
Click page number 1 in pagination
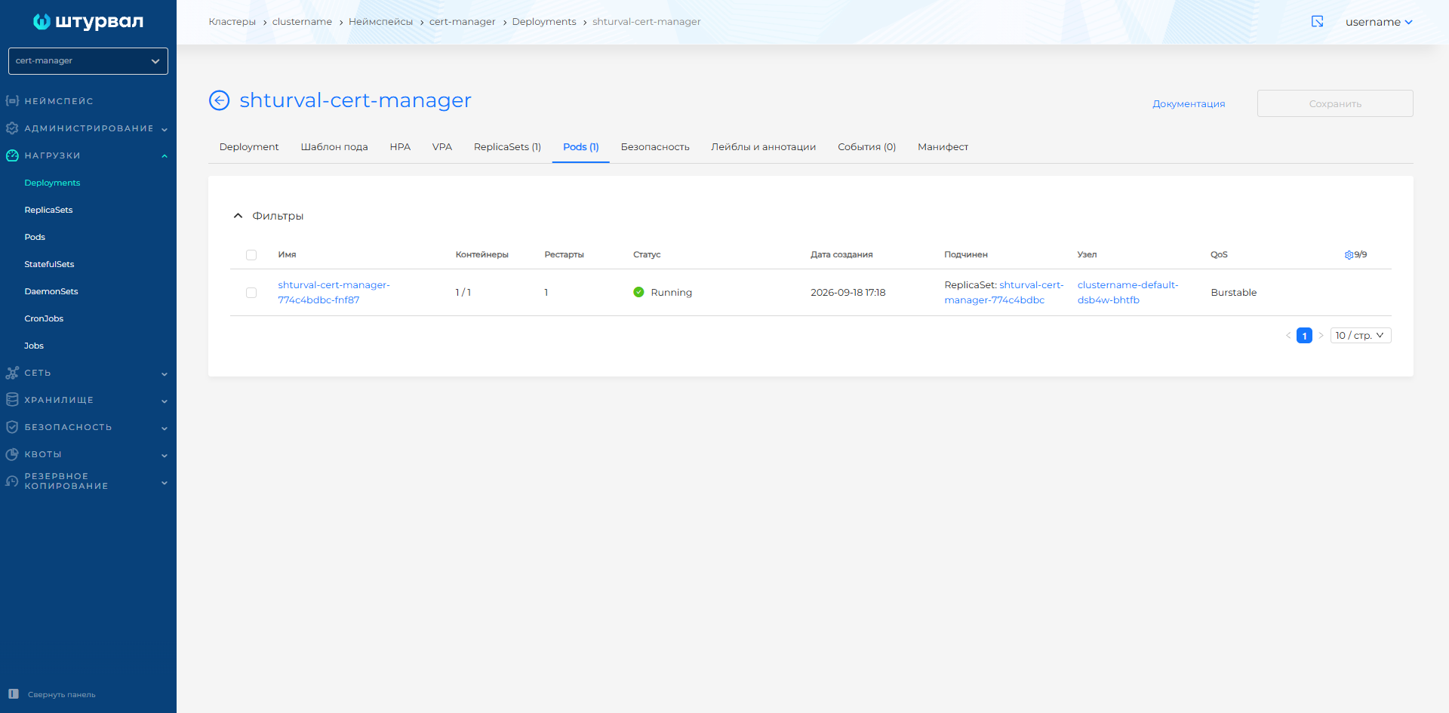[x=1304, y=336]
